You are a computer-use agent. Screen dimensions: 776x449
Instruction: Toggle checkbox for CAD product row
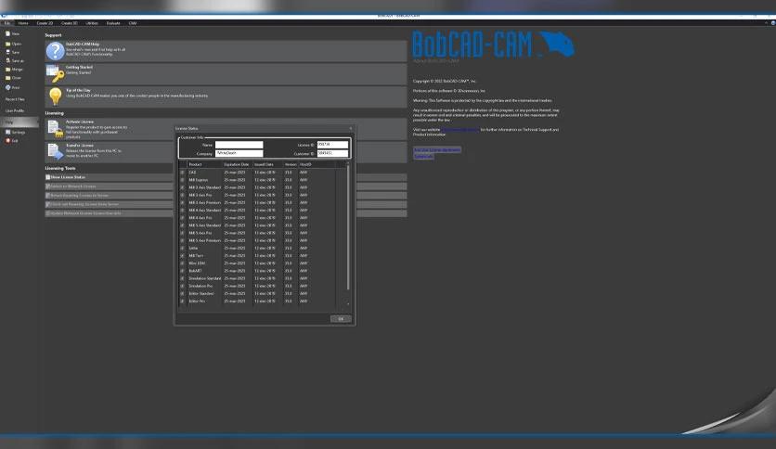pyautogui.click(x=182, y=173)
